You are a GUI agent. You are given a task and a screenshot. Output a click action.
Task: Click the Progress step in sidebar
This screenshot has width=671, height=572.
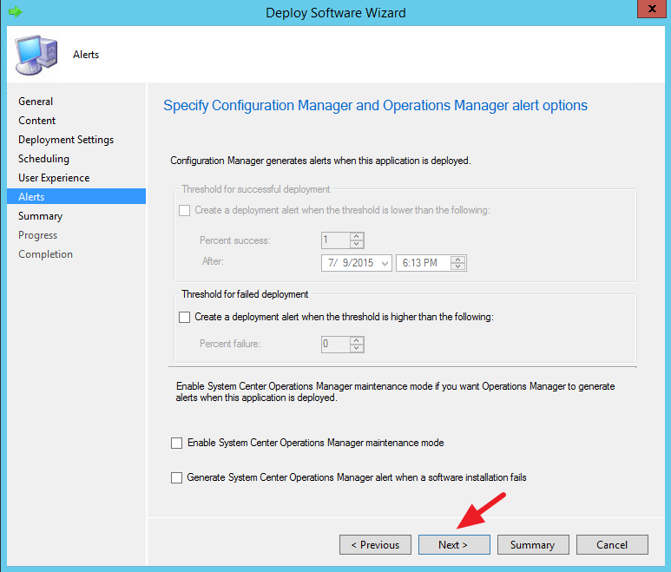coord(37,235)
